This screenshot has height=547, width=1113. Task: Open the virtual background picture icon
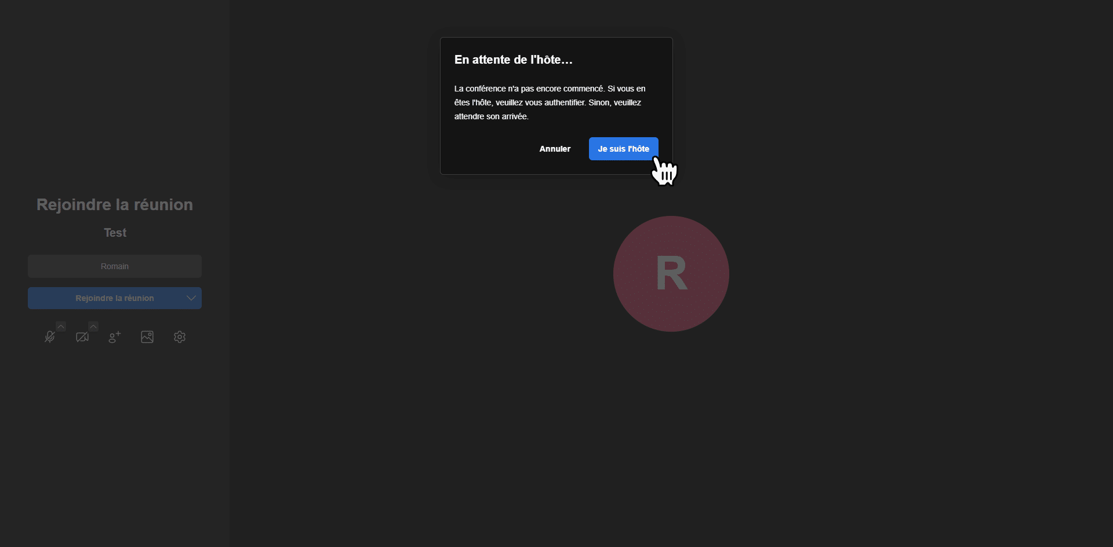click(147, 337)
